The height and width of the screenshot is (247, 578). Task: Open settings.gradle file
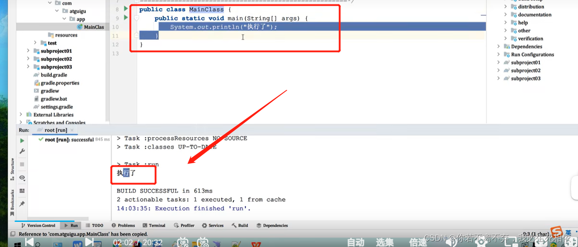(x=53, y=107)
